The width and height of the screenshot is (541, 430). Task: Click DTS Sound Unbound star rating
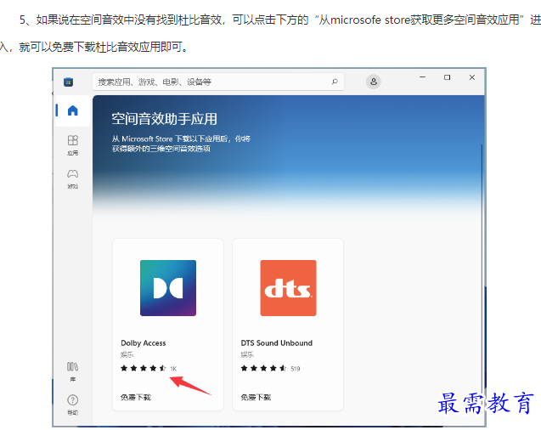[263, 368]
